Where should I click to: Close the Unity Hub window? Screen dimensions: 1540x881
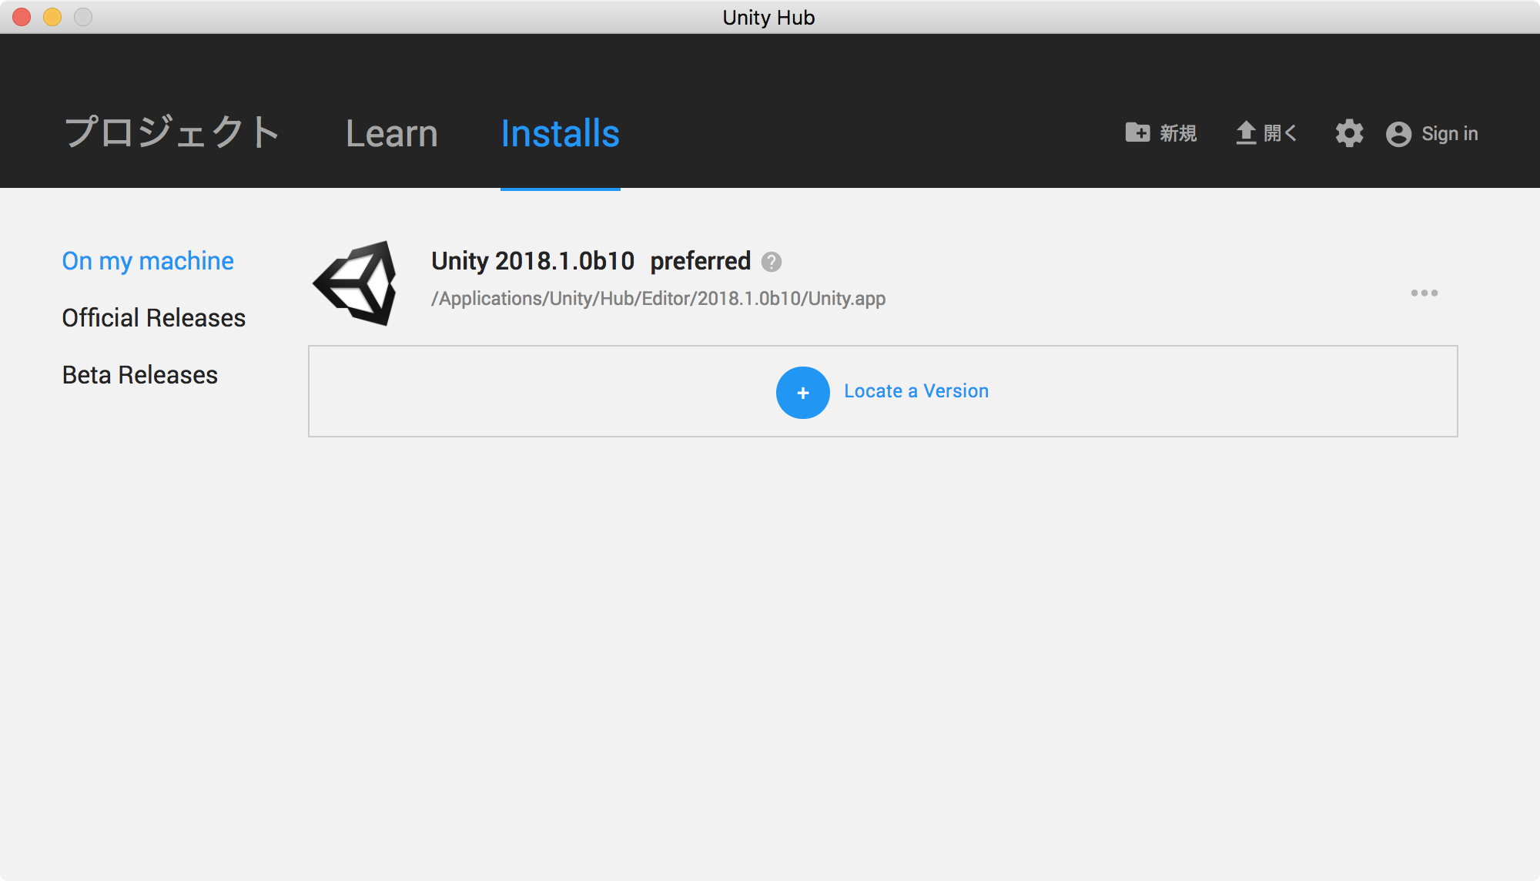coord(22,16)
